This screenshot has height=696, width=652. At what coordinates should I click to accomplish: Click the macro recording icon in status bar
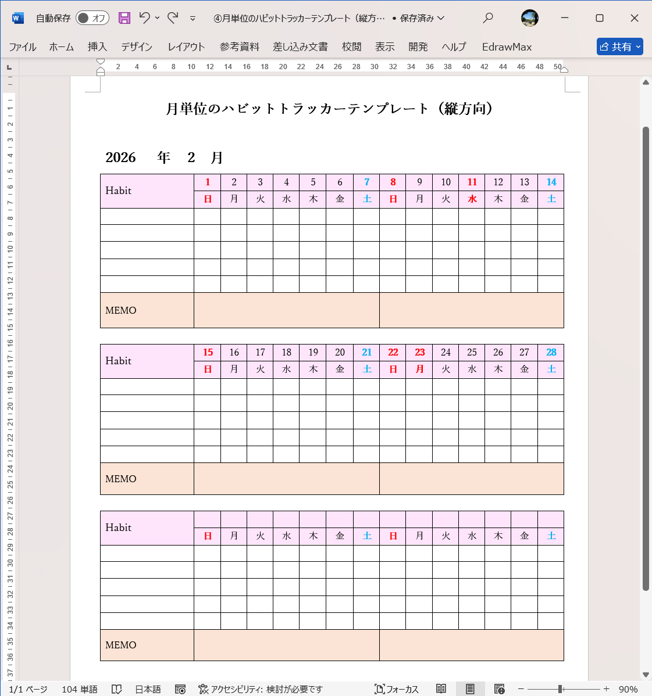(x=180, y=689)
